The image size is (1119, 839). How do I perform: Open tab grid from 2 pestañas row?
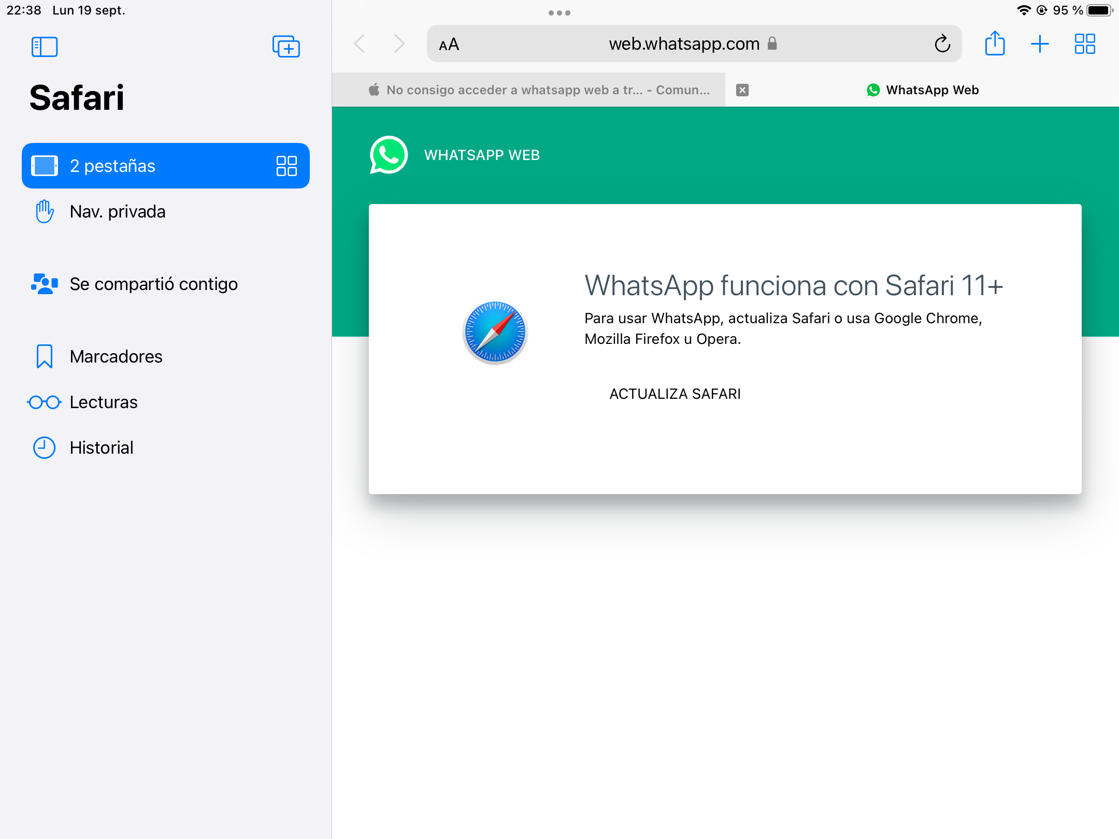click(x=286, y=166)
